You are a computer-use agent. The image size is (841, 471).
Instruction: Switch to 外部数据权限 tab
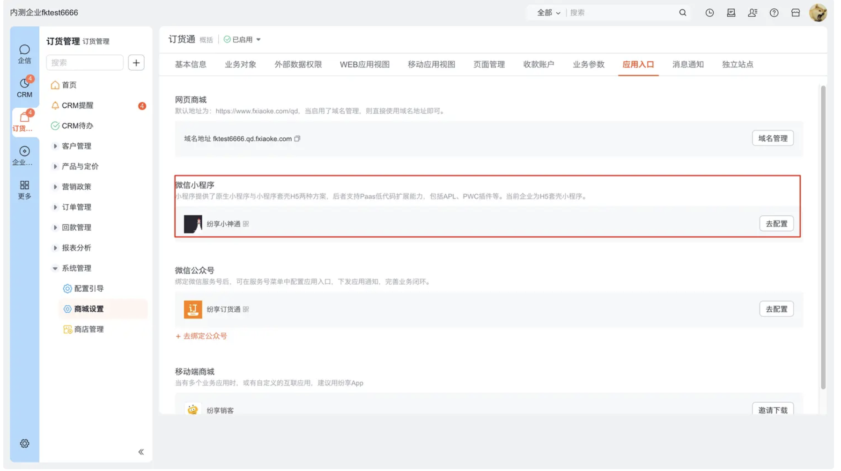298,65
